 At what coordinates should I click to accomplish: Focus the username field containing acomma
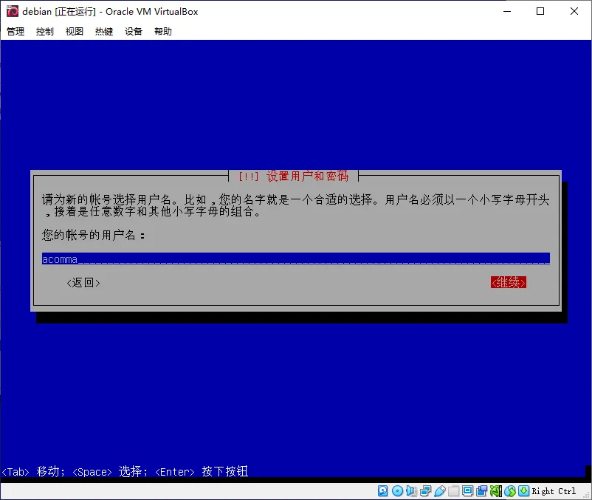[295, 258]
